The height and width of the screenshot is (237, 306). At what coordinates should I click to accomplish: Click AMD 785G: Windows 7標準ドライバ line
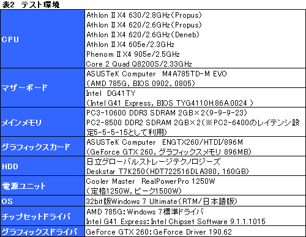click(145, 212)
